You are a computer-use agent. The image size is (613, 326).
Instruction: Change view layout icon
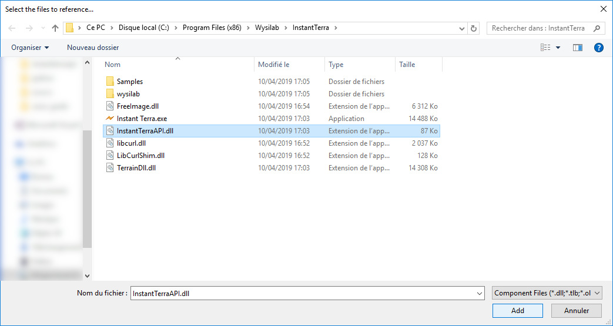(545, 48)
